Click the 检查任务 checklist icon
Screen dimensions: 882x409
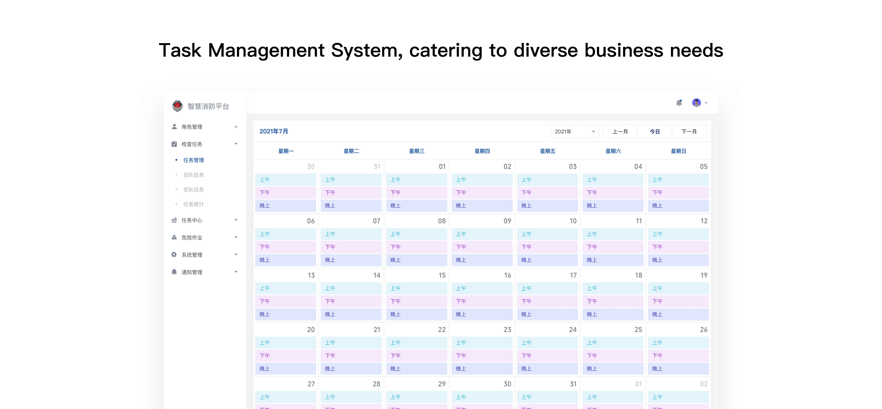pyautogui.click(x=174, y=144)
